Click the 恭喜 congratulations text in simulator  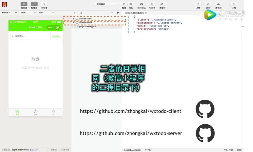click(x=36, y=59)
